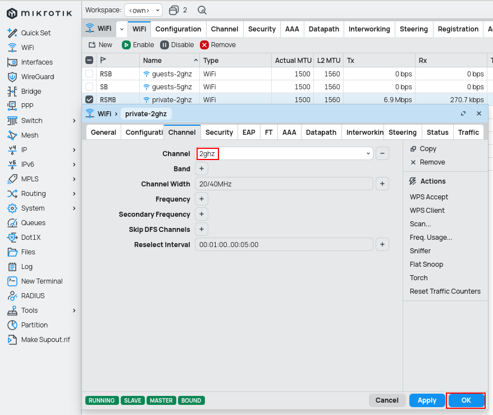Screen dimensions: 493x415
Task: Uncheck the private-2ghz row checkbox
Action: coord(89,99)
